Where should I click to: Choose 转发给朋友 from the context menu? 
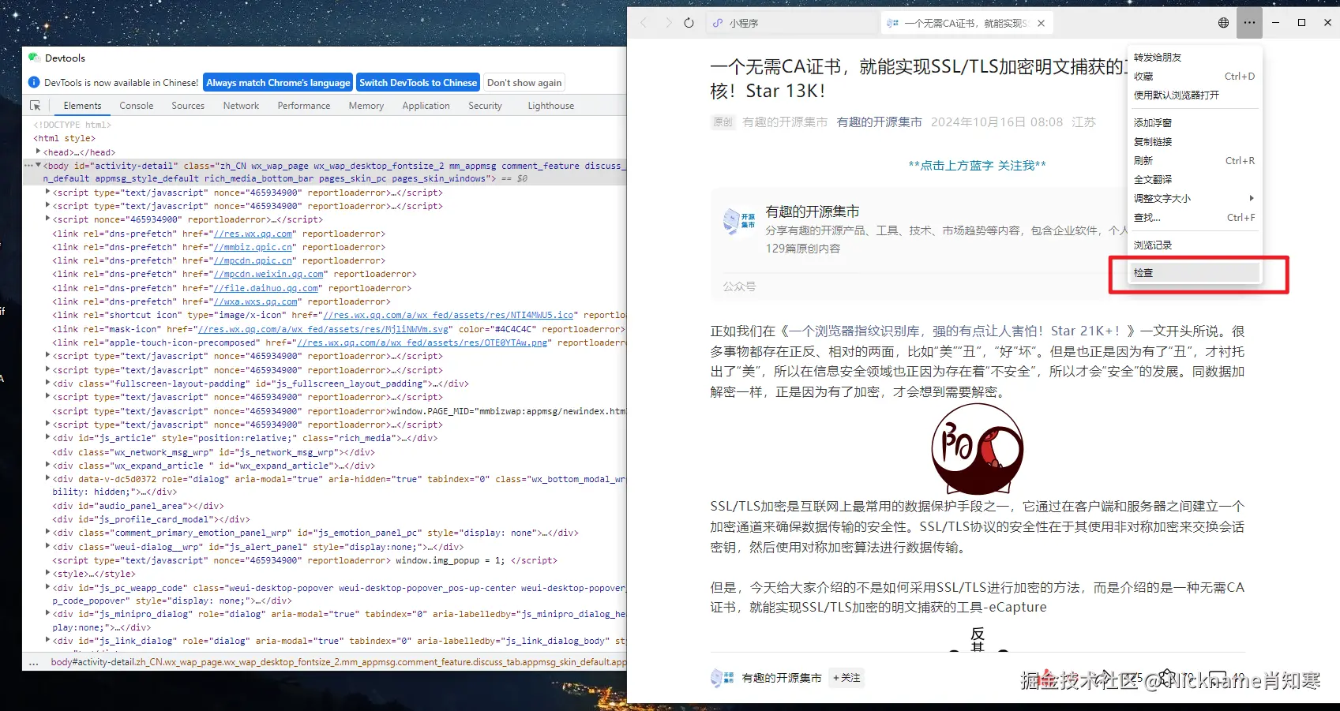click(x=1195, y=58)
